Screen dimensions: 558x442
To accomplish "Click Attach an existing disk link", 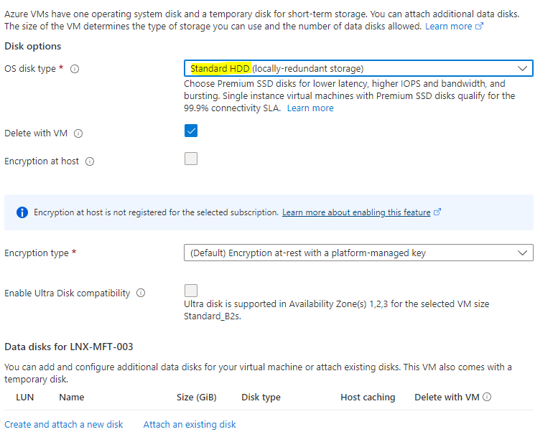I will coord(190,425).
